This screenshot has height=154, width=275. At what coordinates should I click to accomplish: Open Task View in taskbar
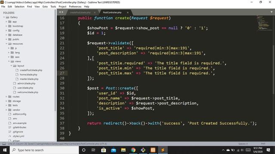pyautogui.click(x=93, y=150)
